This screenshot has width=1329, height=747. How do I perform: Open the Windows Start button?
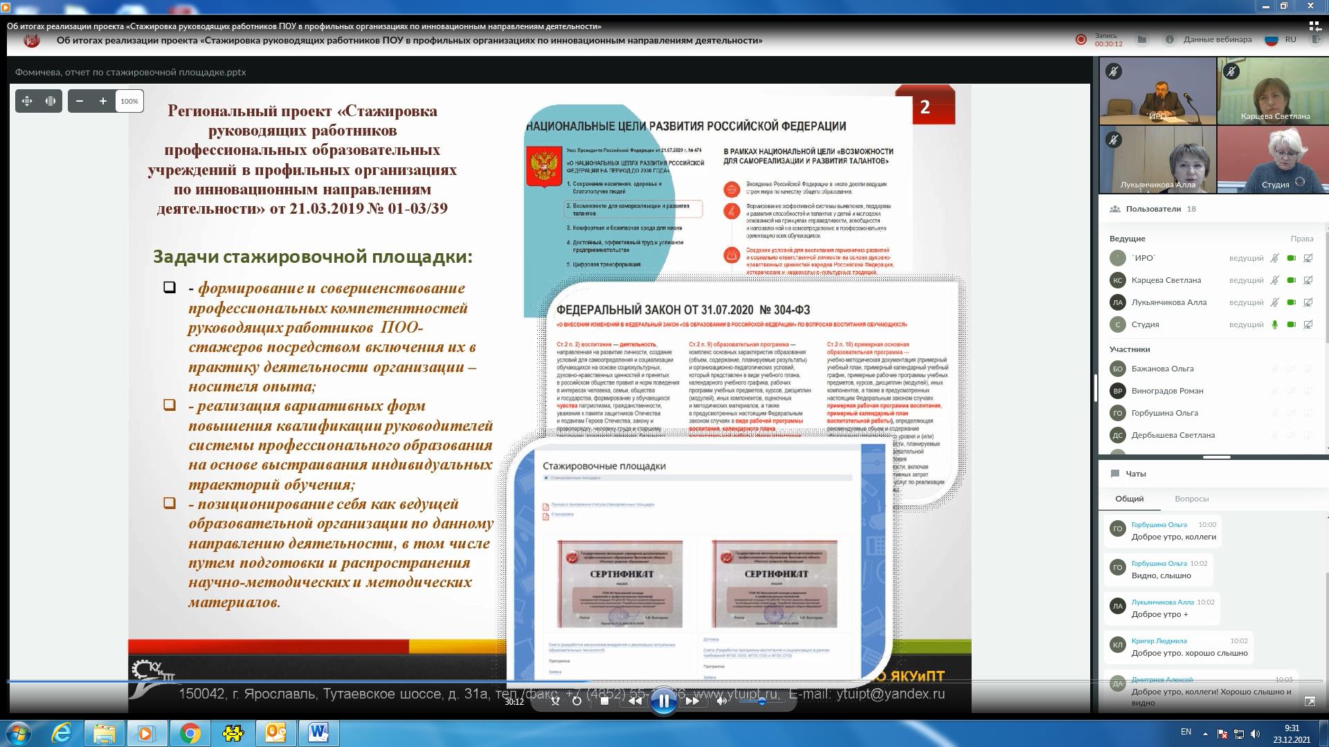pos(18,733)
